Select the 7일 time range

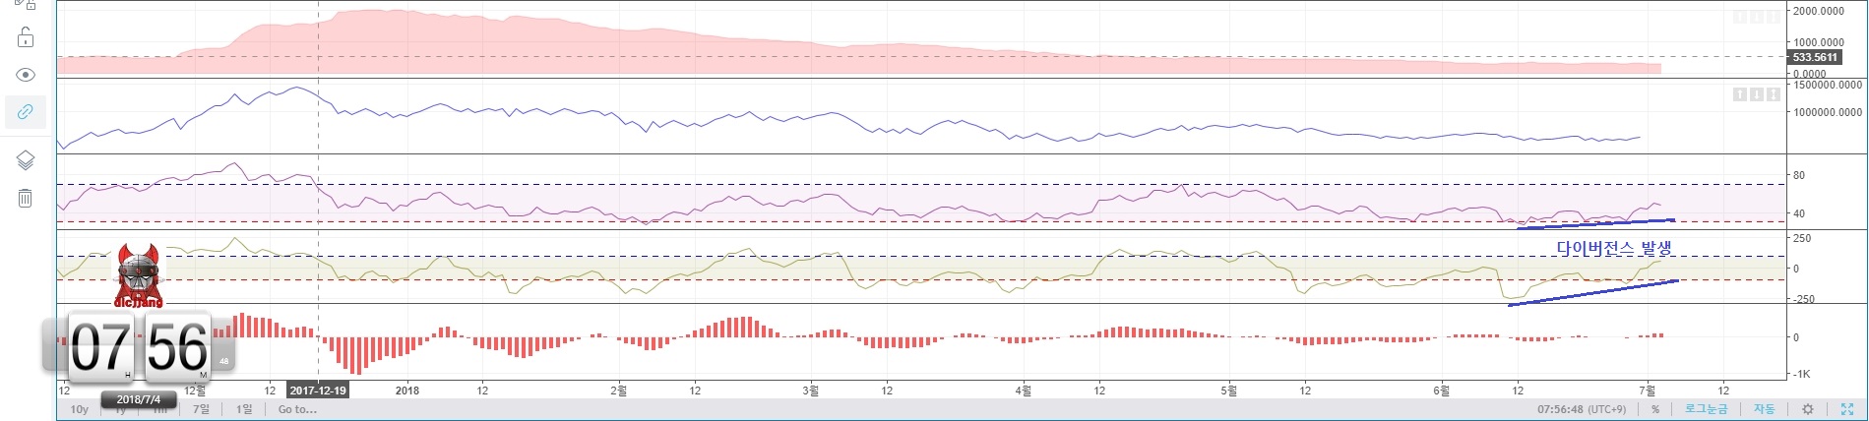click(x=201, y=409)
